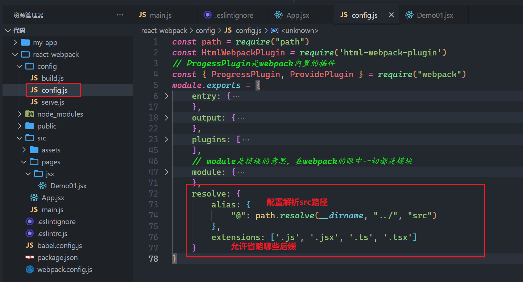
Task: Click the config breadcrumb segment
Action: pos(206,31)
